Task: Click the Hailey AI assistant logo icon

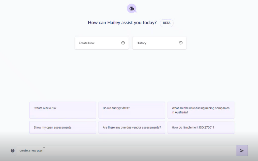Action: [x=131, y=9]
